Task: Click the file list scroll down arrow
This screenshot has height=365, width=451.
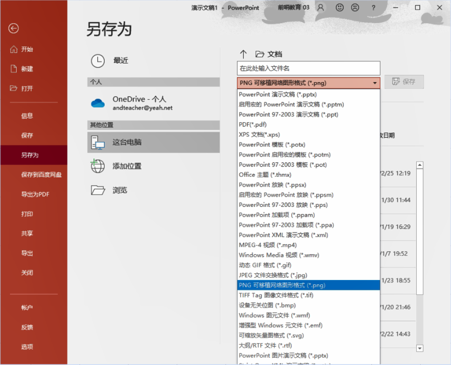Action: coord(420,348)
